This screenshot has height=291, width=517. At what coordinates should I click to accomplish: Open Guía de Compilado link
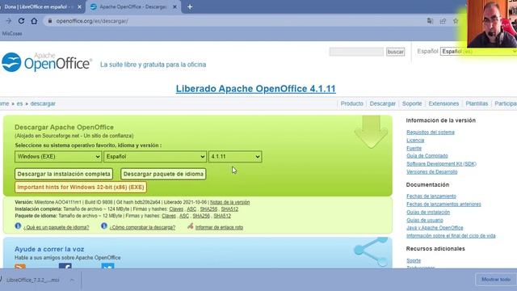pos(427,156)
